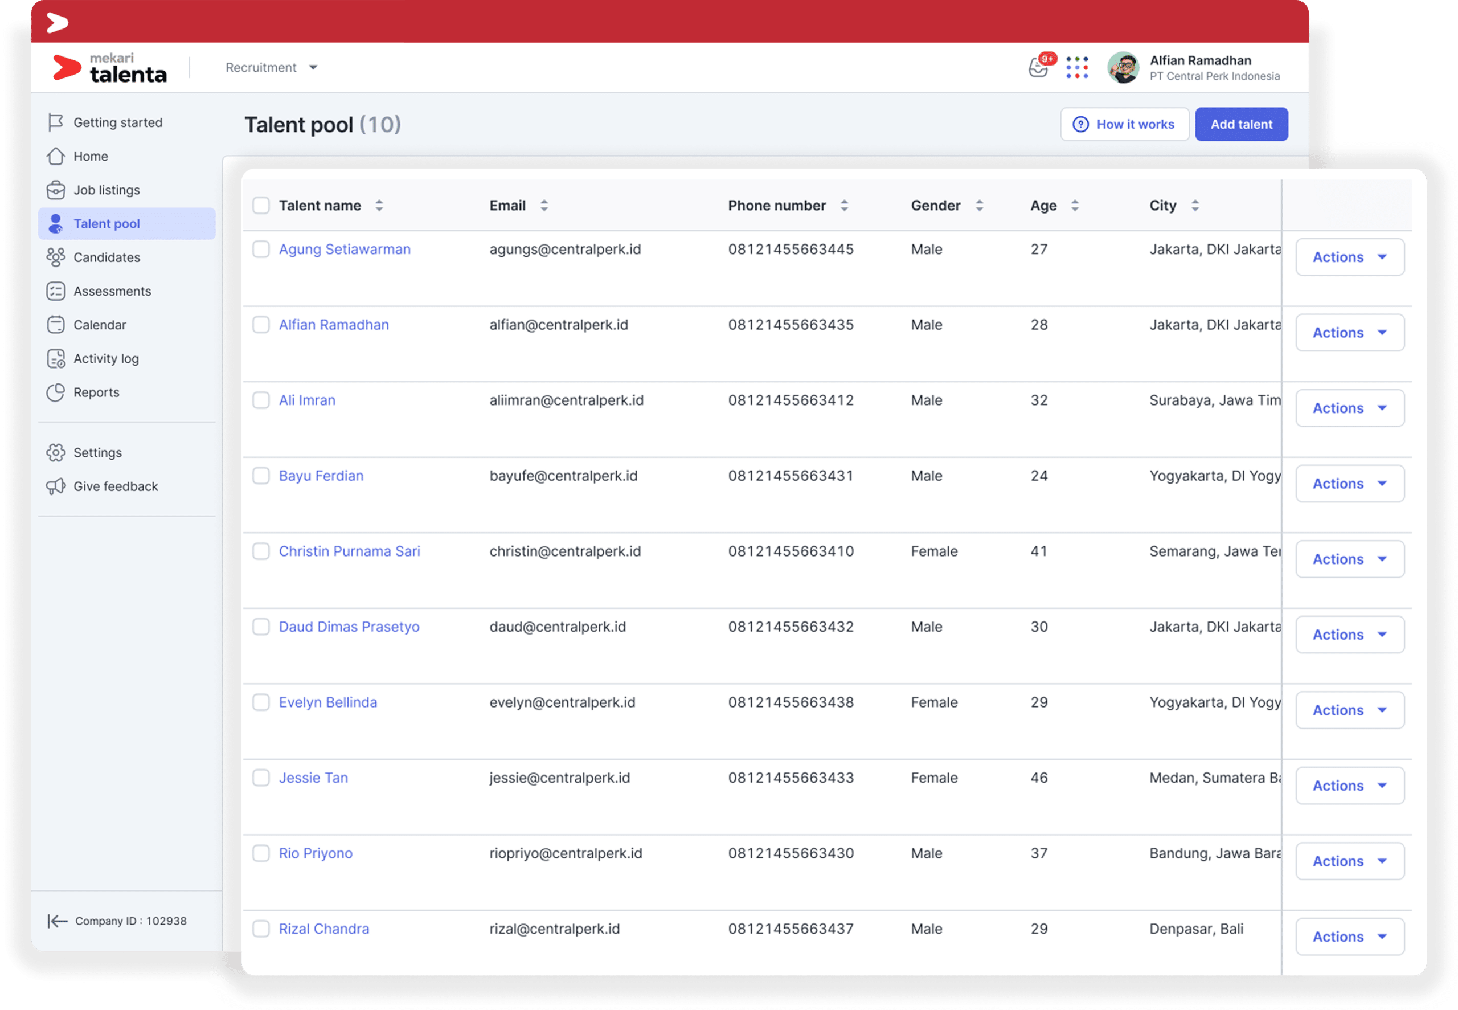Screen dimensions: 1458x1010
Task: Open the Mekari apps grid menu
Action: (x=1076, y=67)
